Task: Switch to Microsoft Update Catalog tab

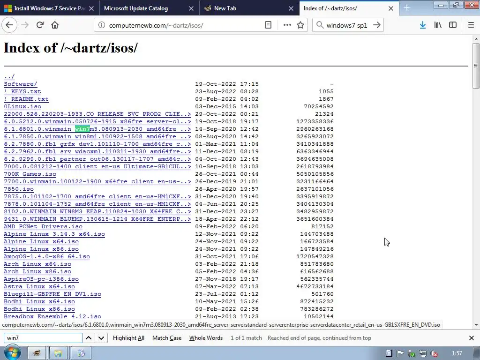Action: (x=150, y=8)
